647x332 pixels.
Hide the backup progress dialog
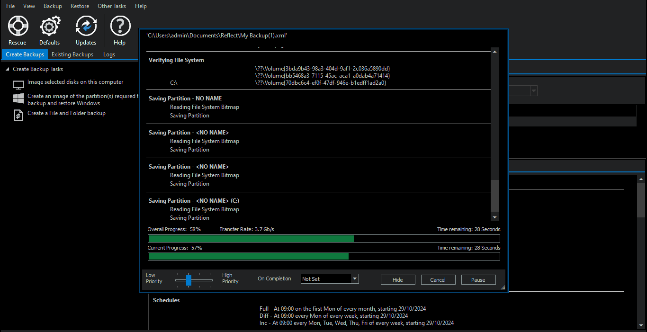pyautogui.click(x=398, y=279)
